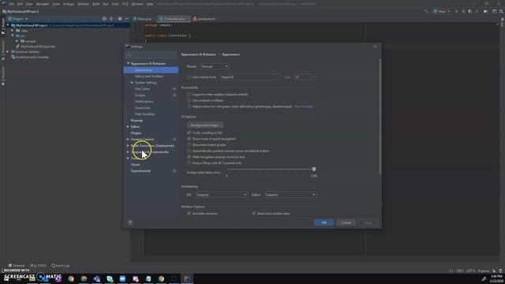Expand System Settings in settings tree
Image resolution: width=505 pixels, height=284 pixels.
tap(132, 83)
